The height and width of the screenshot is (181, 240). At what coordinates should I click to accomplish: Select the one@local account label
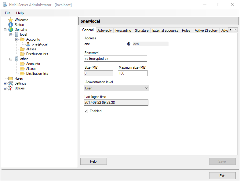tap(40, 44)
